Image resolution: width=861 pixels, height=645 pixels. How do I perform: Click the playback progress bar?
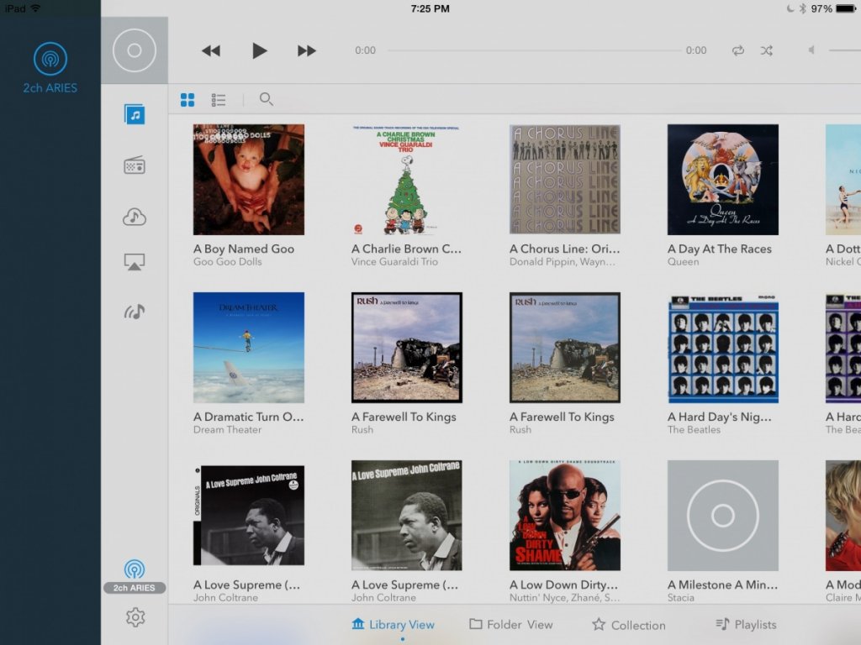[534, 50]
